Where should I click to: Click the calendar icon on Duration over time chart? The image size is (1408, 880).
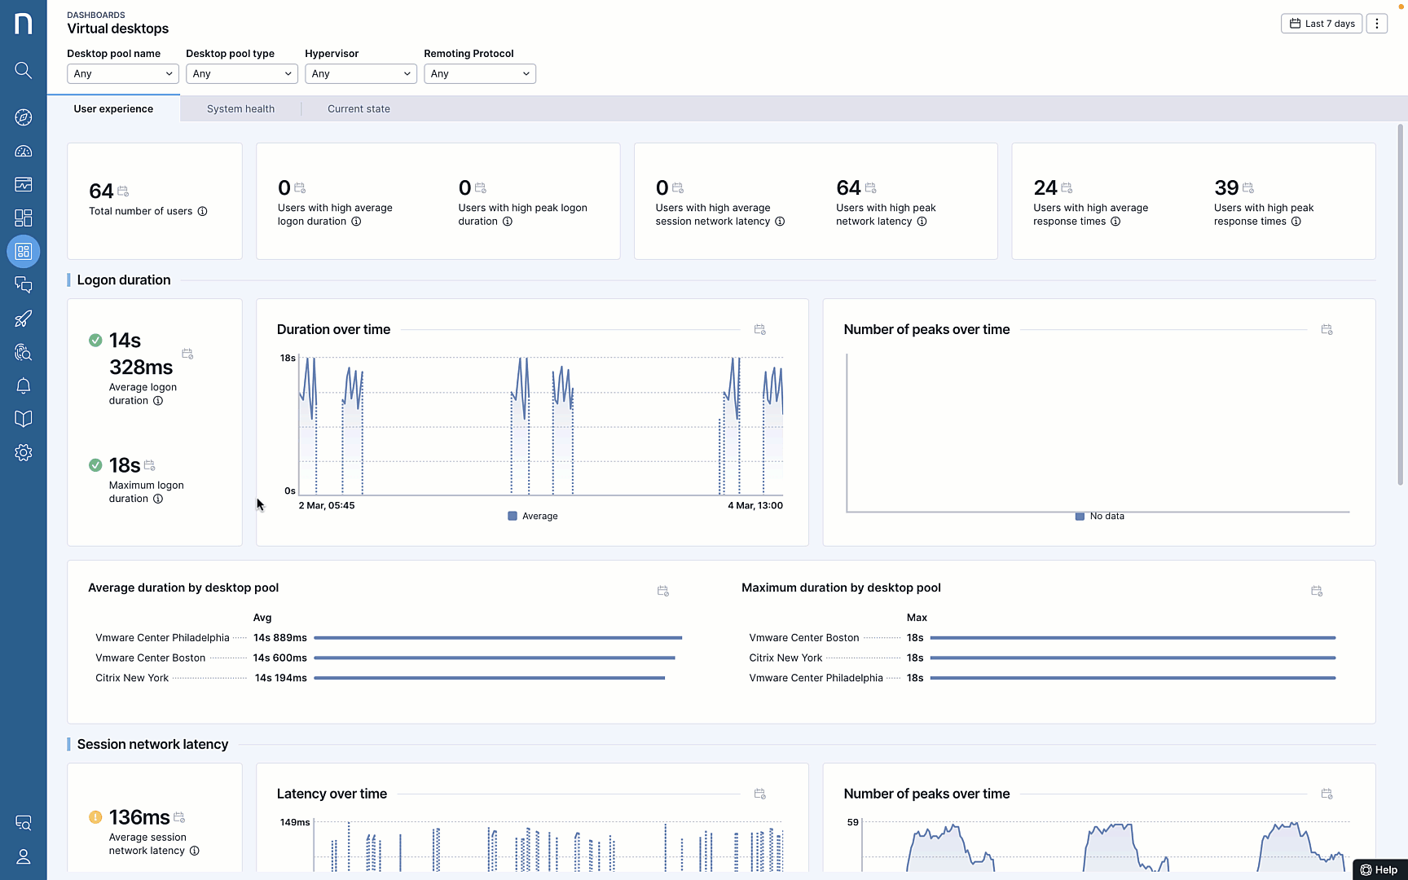coord(759,330)
